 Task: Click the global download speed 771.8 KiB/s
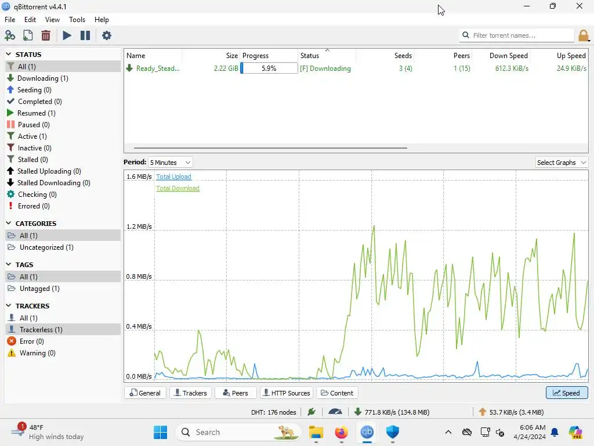(x=392, y=412)
